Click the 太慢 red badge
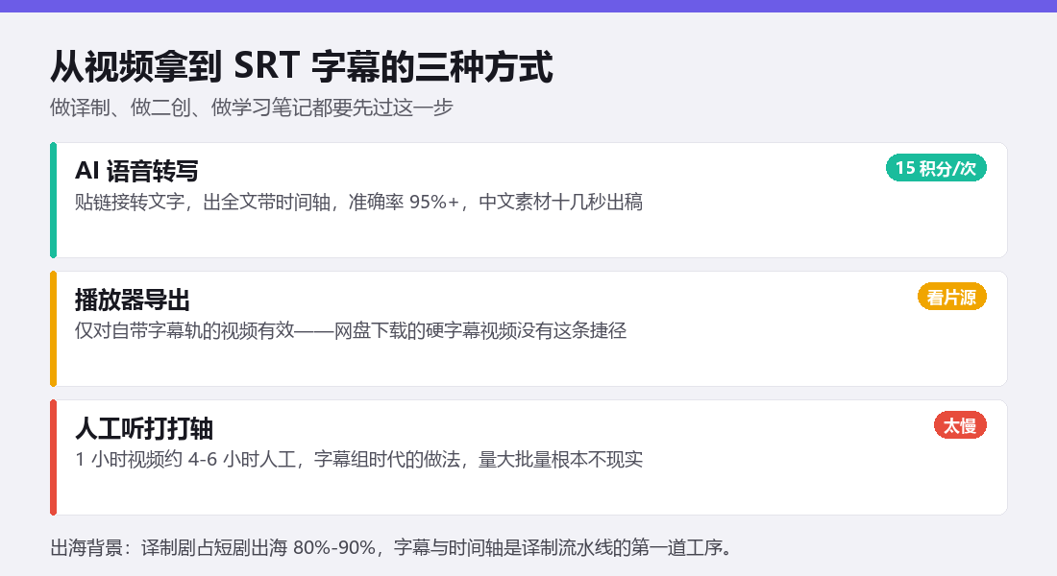Viewport: 1057px width, 576px height. coord(959,425)
